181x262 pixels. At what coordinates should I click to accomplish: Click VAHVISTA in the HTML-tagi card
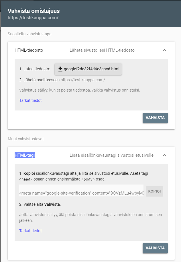(x=155, y=248)
